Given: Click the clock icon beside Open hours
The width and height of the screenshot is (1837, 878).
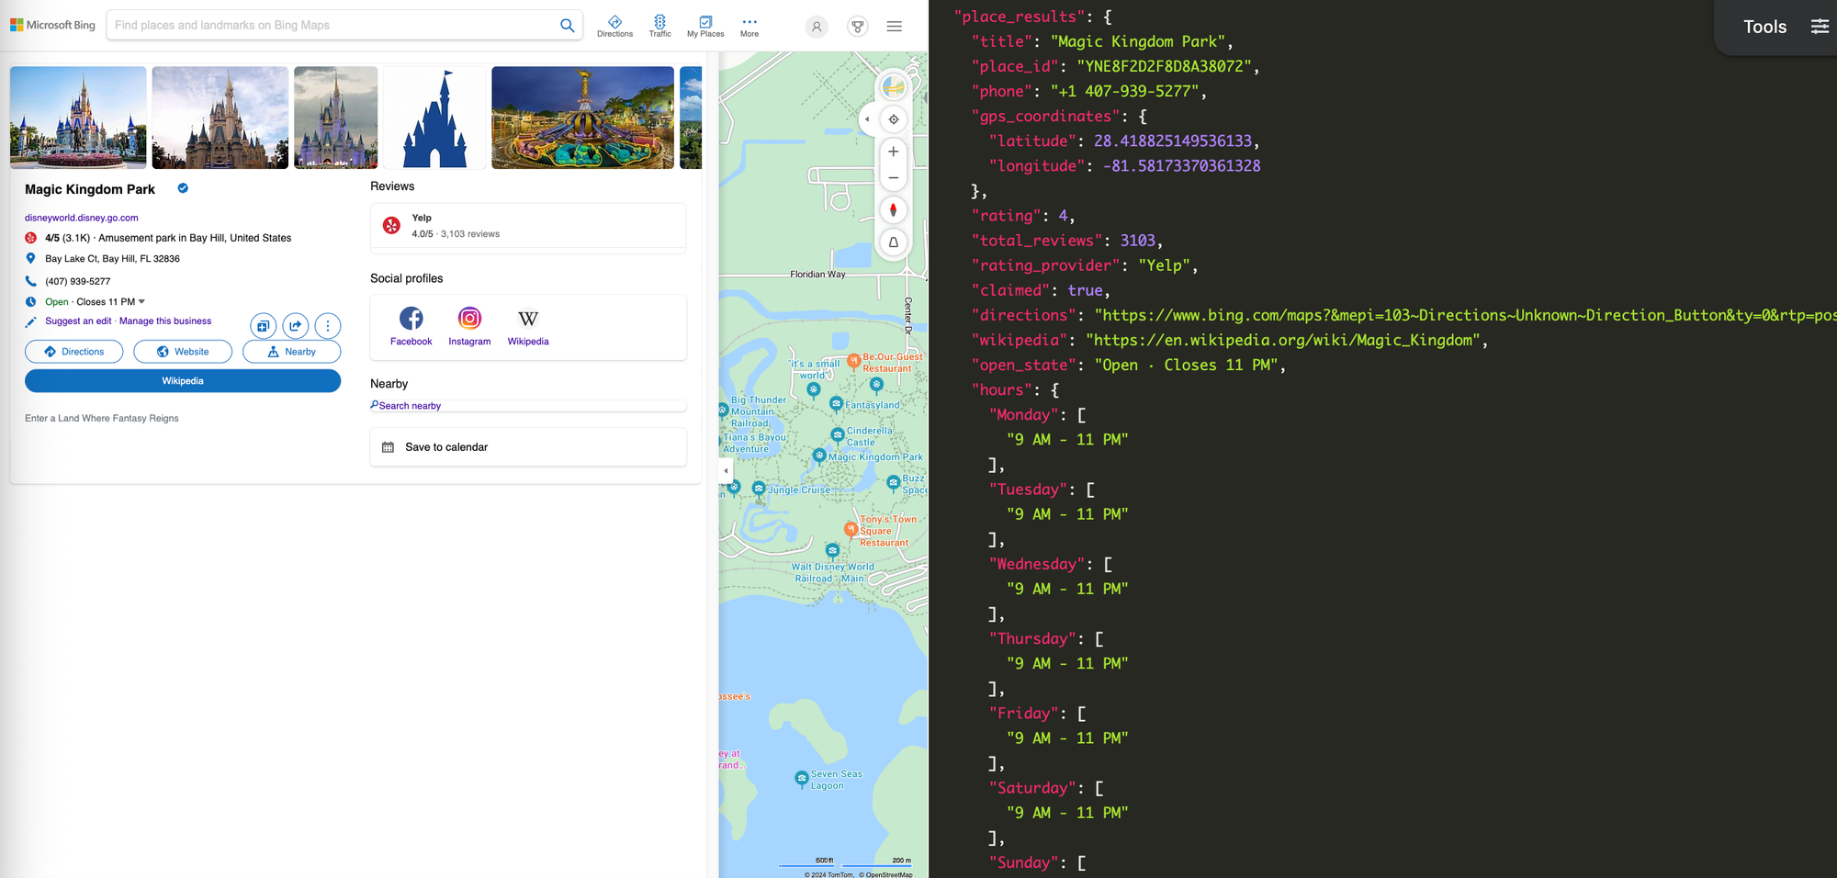Looking at the screenshot, I should (30, 302).
